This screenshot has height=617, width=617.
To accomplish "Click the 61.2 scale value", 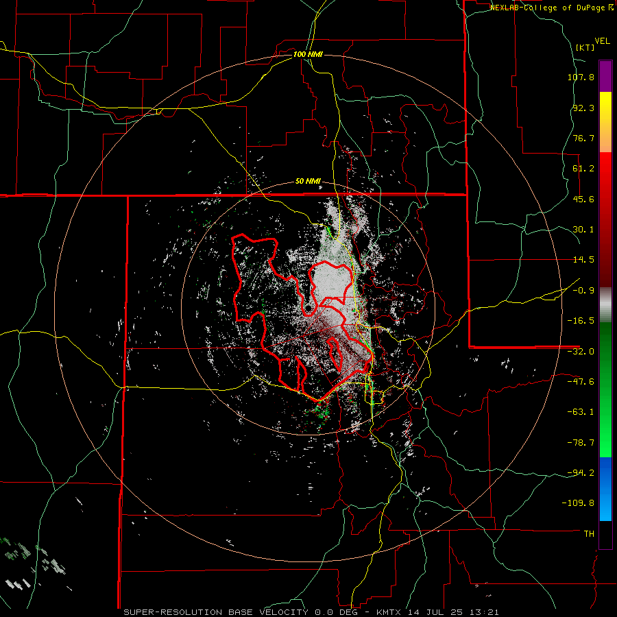I will (x=583, y=169).
